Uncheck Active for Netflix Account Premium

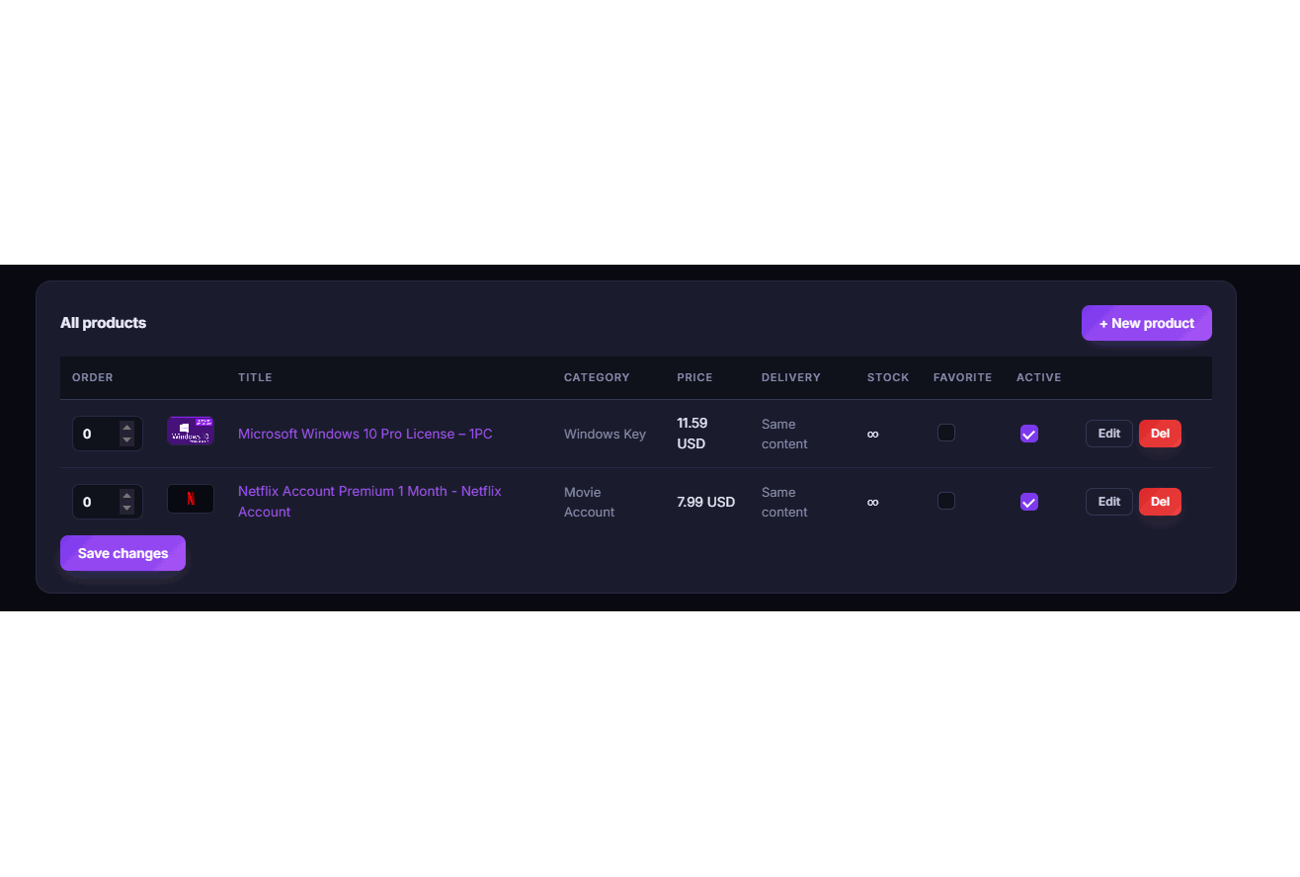tap(1029, 502)
